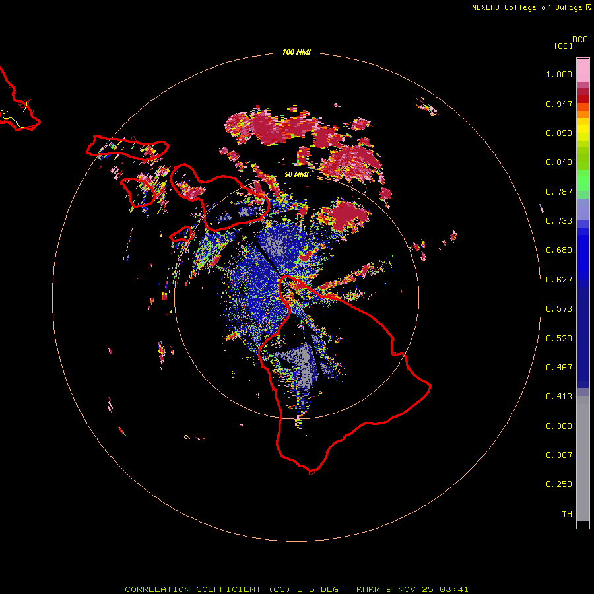Click the 100 NMI range ring label
Image resolution: width=594 pixels, height=594 pixels.
pos(296,52)
